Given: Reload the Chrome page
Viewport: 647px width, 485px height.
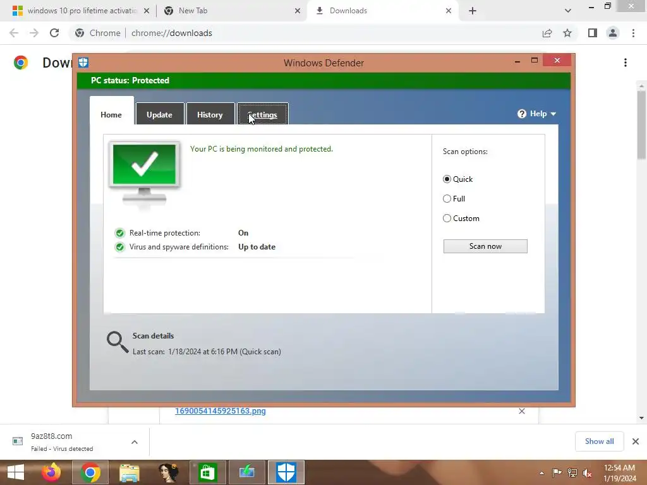Looking at the screenshot, I should click(54, 33).
